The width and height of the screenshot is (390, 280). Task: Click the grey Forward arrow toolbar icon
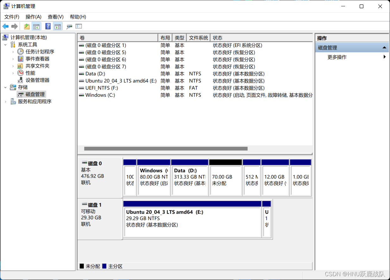[x=14, y=26]
